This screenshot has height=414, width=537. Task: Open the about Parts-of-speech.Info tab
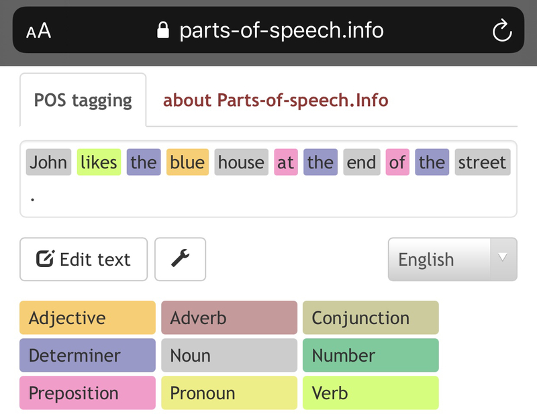(275, 101)
